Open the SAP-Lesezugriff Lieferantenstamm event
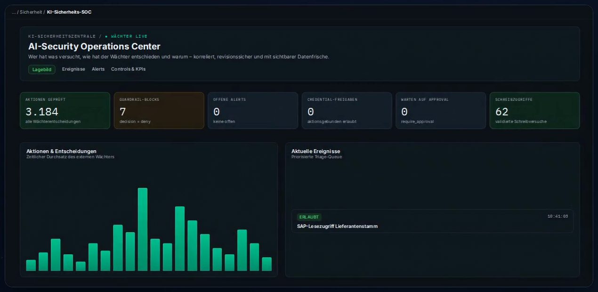The height and width of the screenshot is (292, 598). click(x=432, y=221)
